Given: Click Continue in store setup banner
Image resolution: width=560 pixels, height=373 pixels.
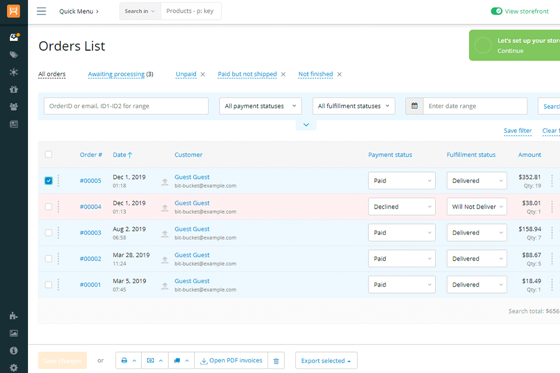Looking at the screenshot, I should (x=510, y=51).
